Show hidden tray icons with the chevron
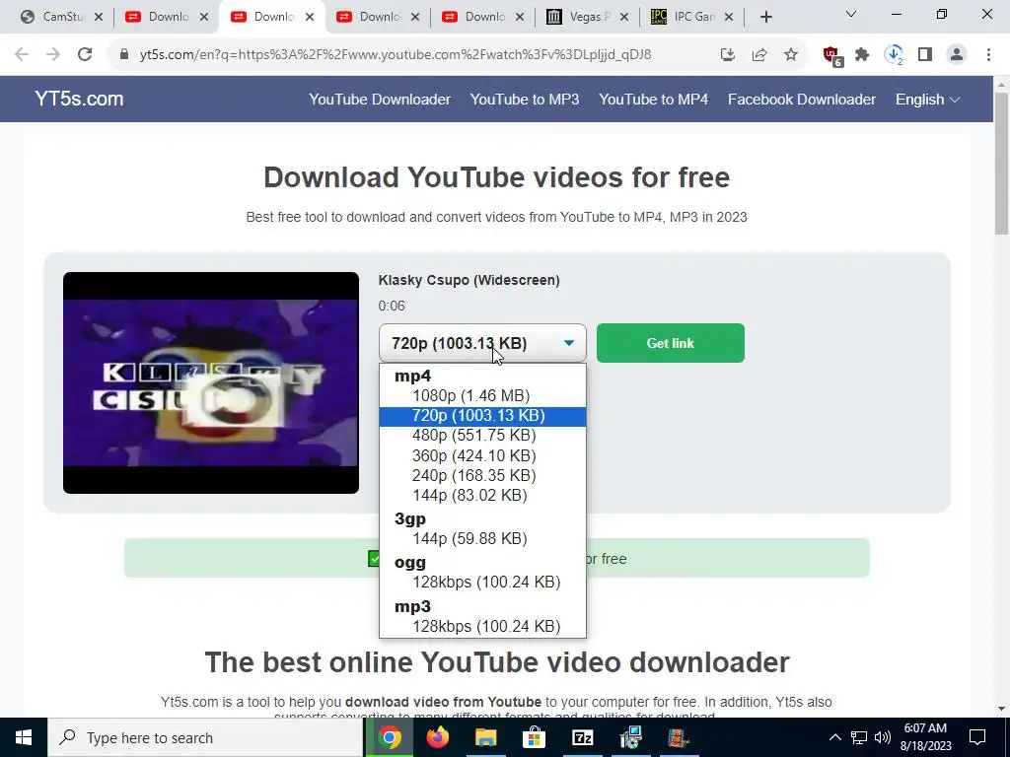 click(x=834, y=737)
